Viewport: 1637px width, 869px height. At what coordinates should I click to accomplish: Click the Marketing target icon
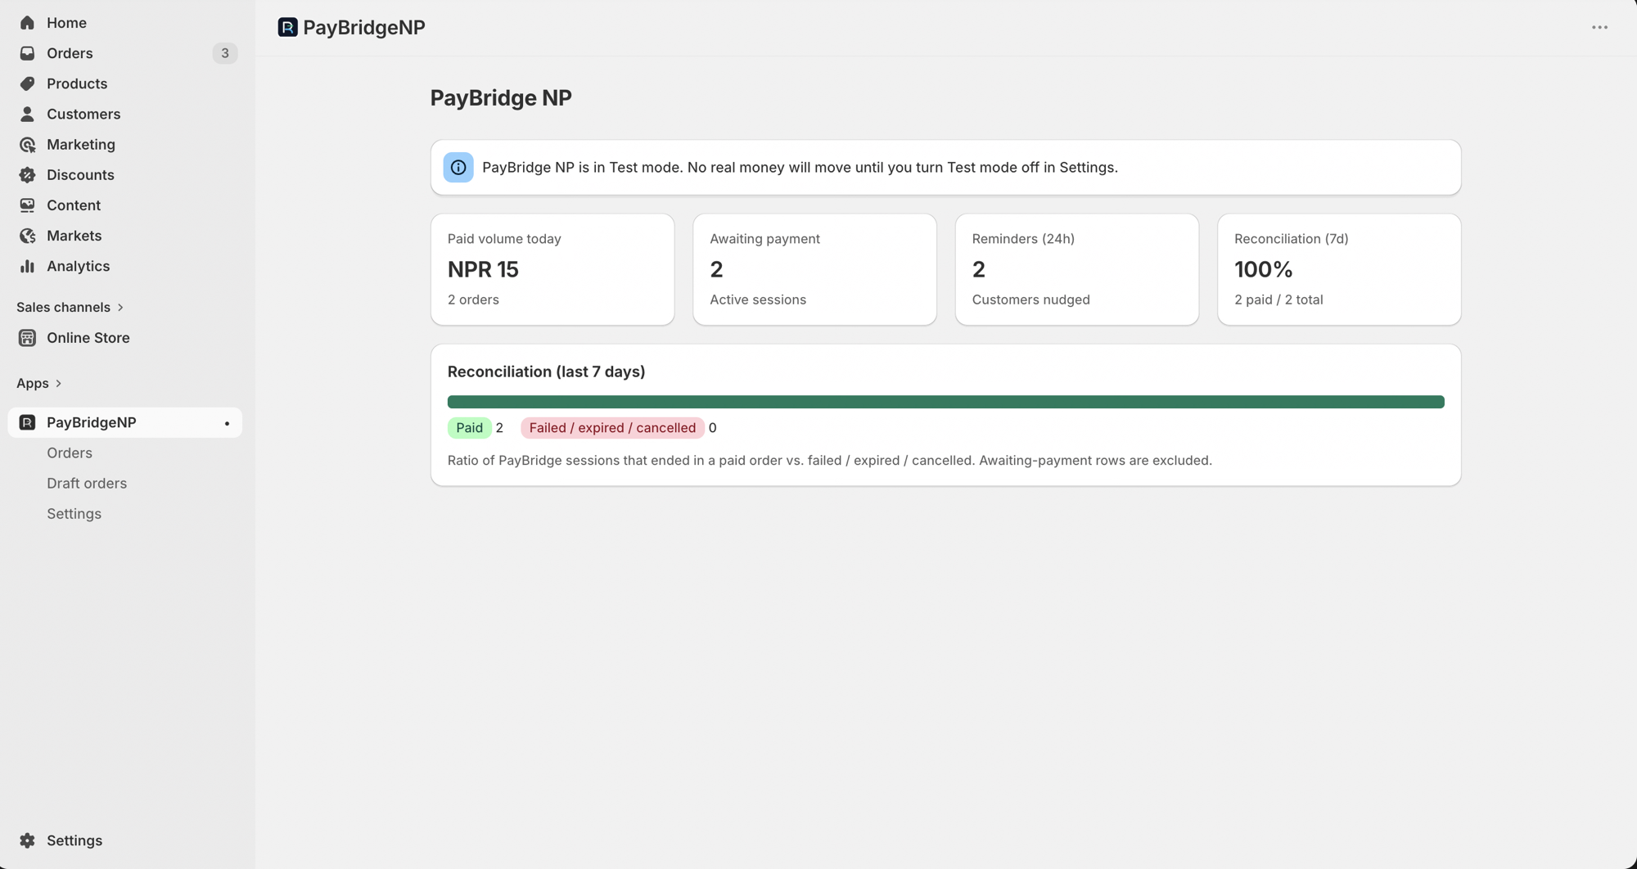click(x=27, y=145)
